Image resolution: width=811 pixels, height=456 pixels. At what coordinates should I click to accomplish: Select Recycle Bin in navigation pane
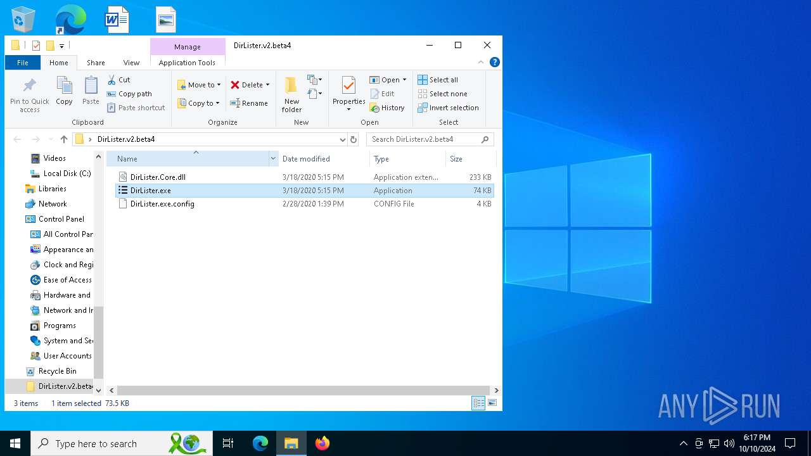[57, 371]
